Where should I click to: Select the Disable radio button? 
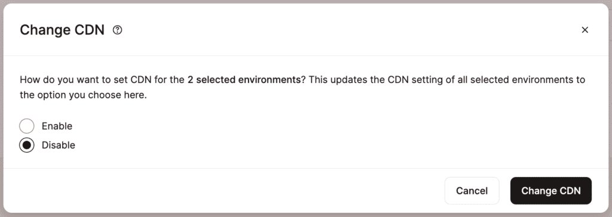(x=26, y=145)
